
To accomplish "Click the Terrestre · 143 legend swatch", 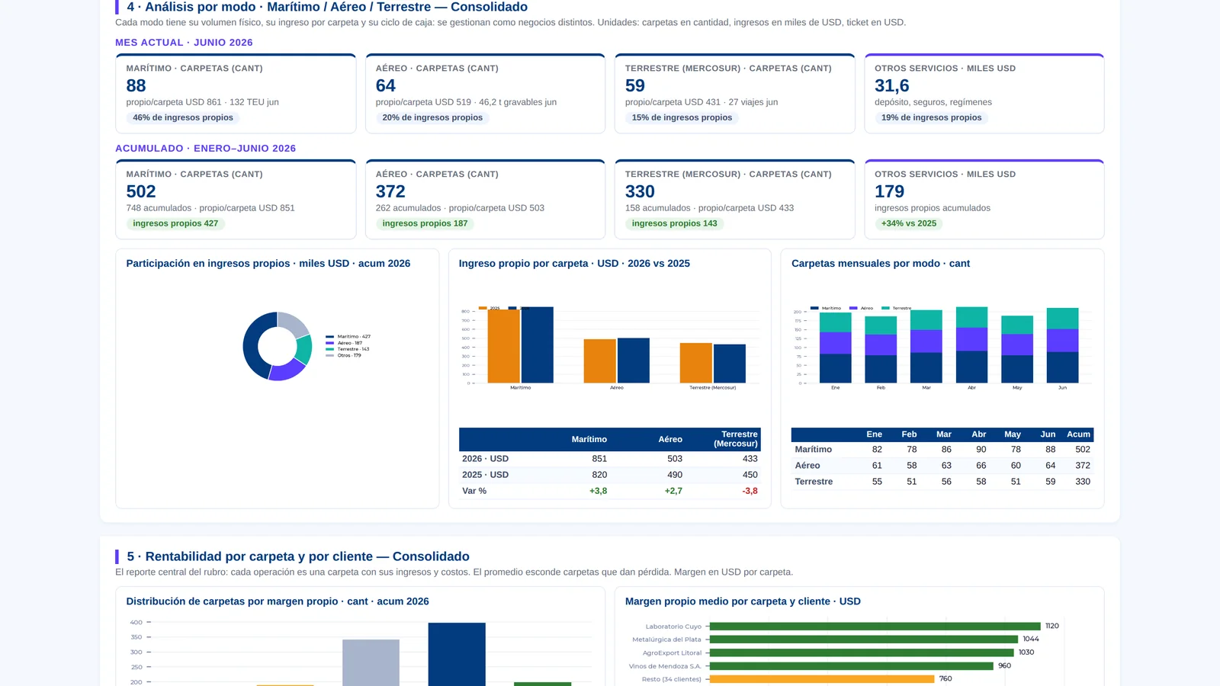I will (329, 349).
